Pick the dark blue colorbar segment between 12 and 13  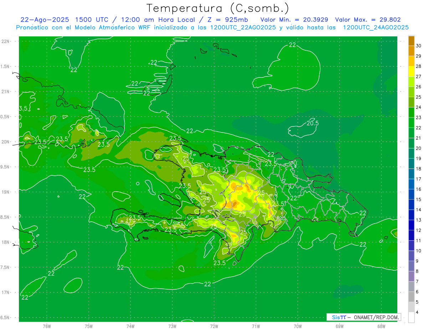pyautogui.click(x=412, y=225)
